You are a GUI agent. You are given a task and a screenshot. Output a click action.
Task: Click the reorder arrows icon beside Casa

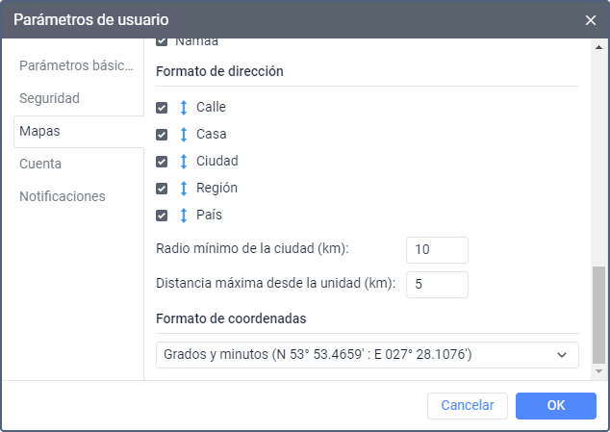[183, 135]
